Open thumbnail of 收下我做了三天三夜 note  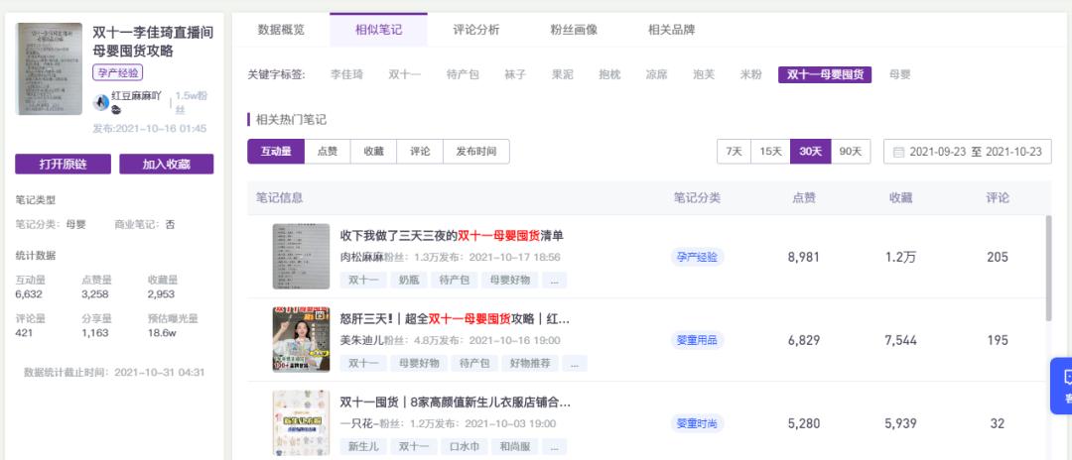(301, 257)
